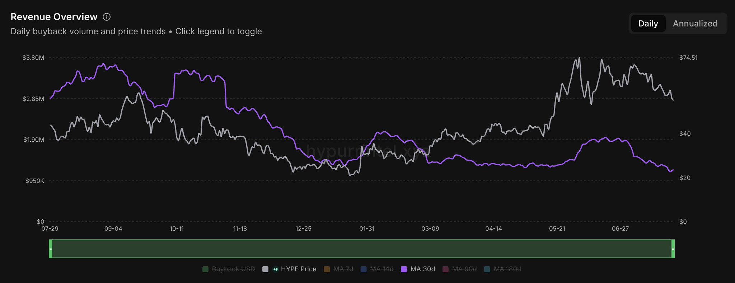
Task: Click the $40 right axis label
Action: 685,134
